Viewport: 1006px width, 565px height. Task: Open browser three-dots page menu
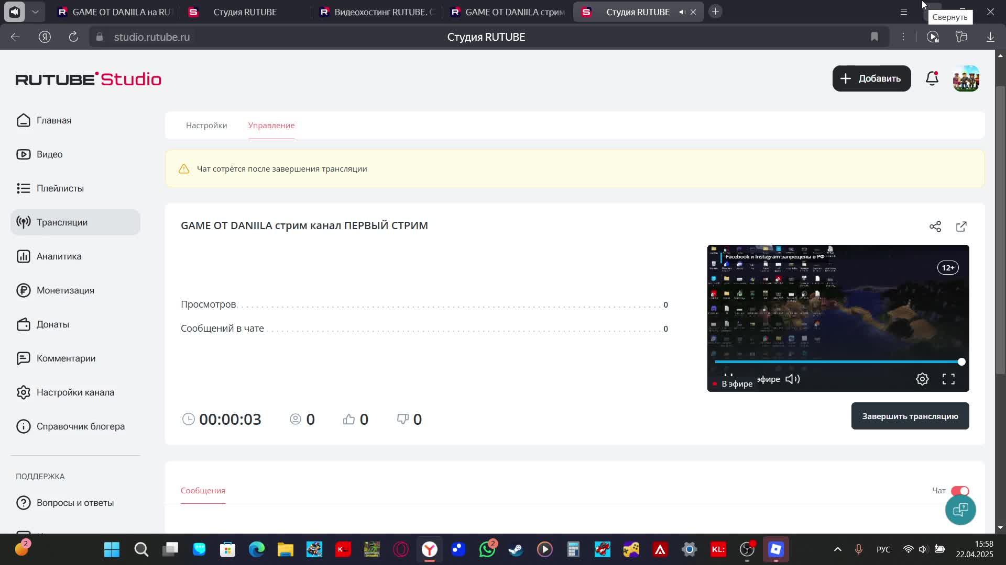903,37
